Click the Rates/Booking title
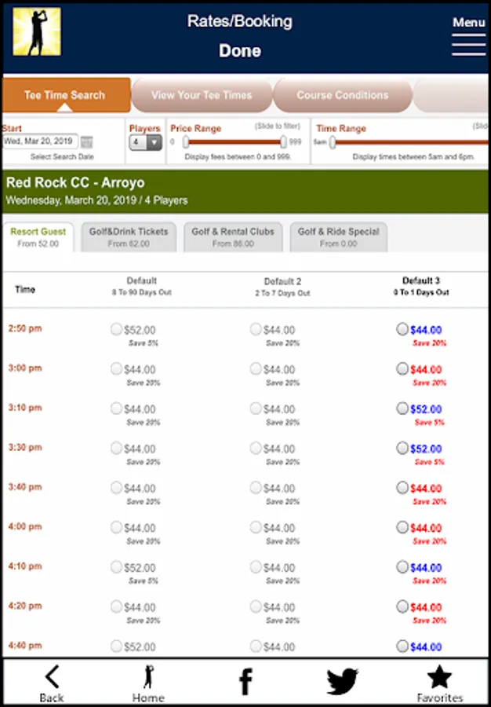The image size is (491, 707). 240,21
